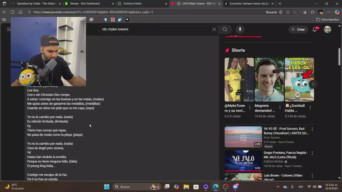This screenshot has height=192, width=342.
Task: Open favorites list icon
Action: [x=313, y=12]
